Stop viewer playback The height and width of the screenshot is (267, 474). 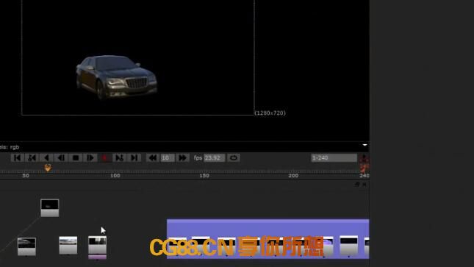tap(76, 157)
